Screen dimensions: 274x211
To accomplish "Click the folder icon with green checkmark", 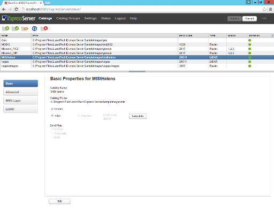I will coord(15,28).
